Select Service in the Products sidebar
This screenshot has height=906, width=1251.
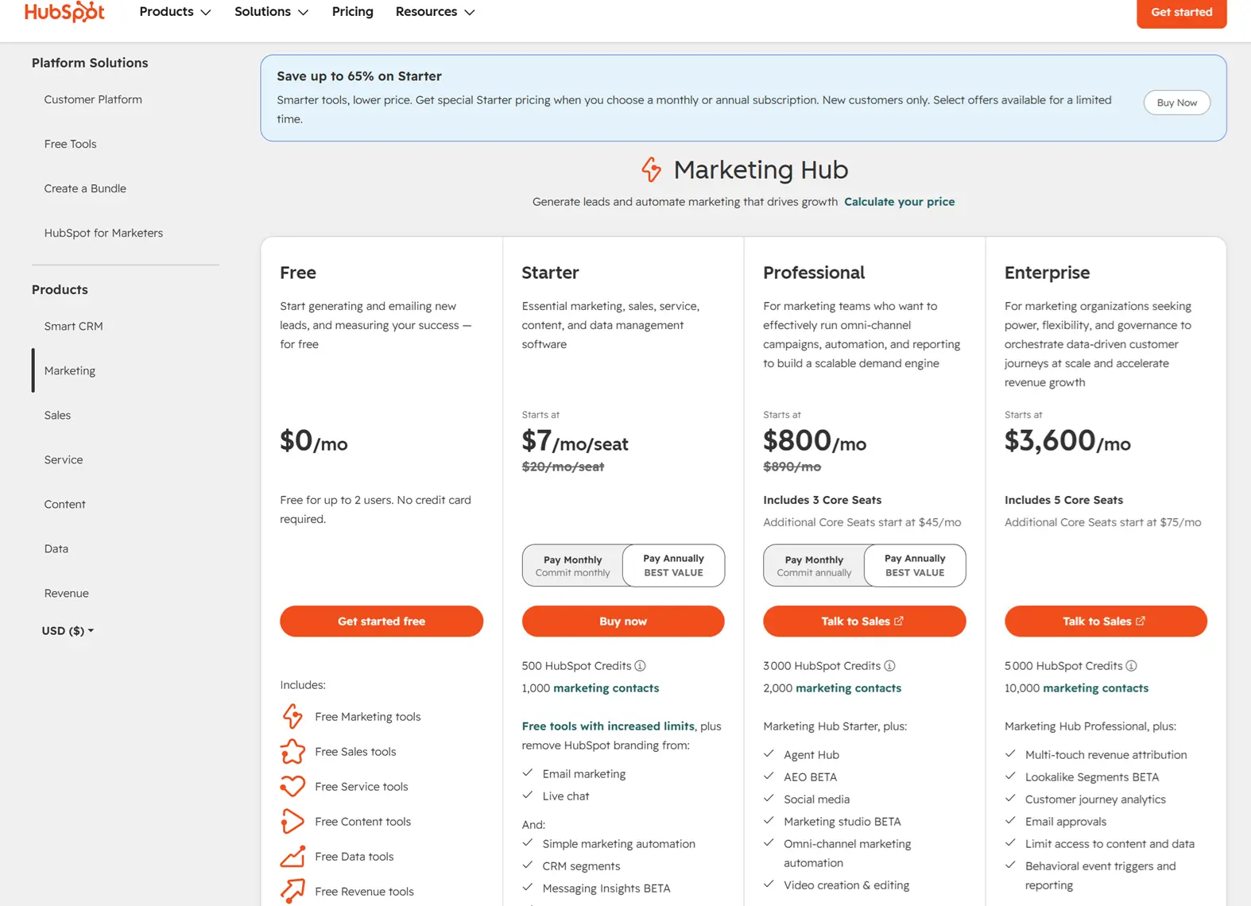(x=64, y=459)
